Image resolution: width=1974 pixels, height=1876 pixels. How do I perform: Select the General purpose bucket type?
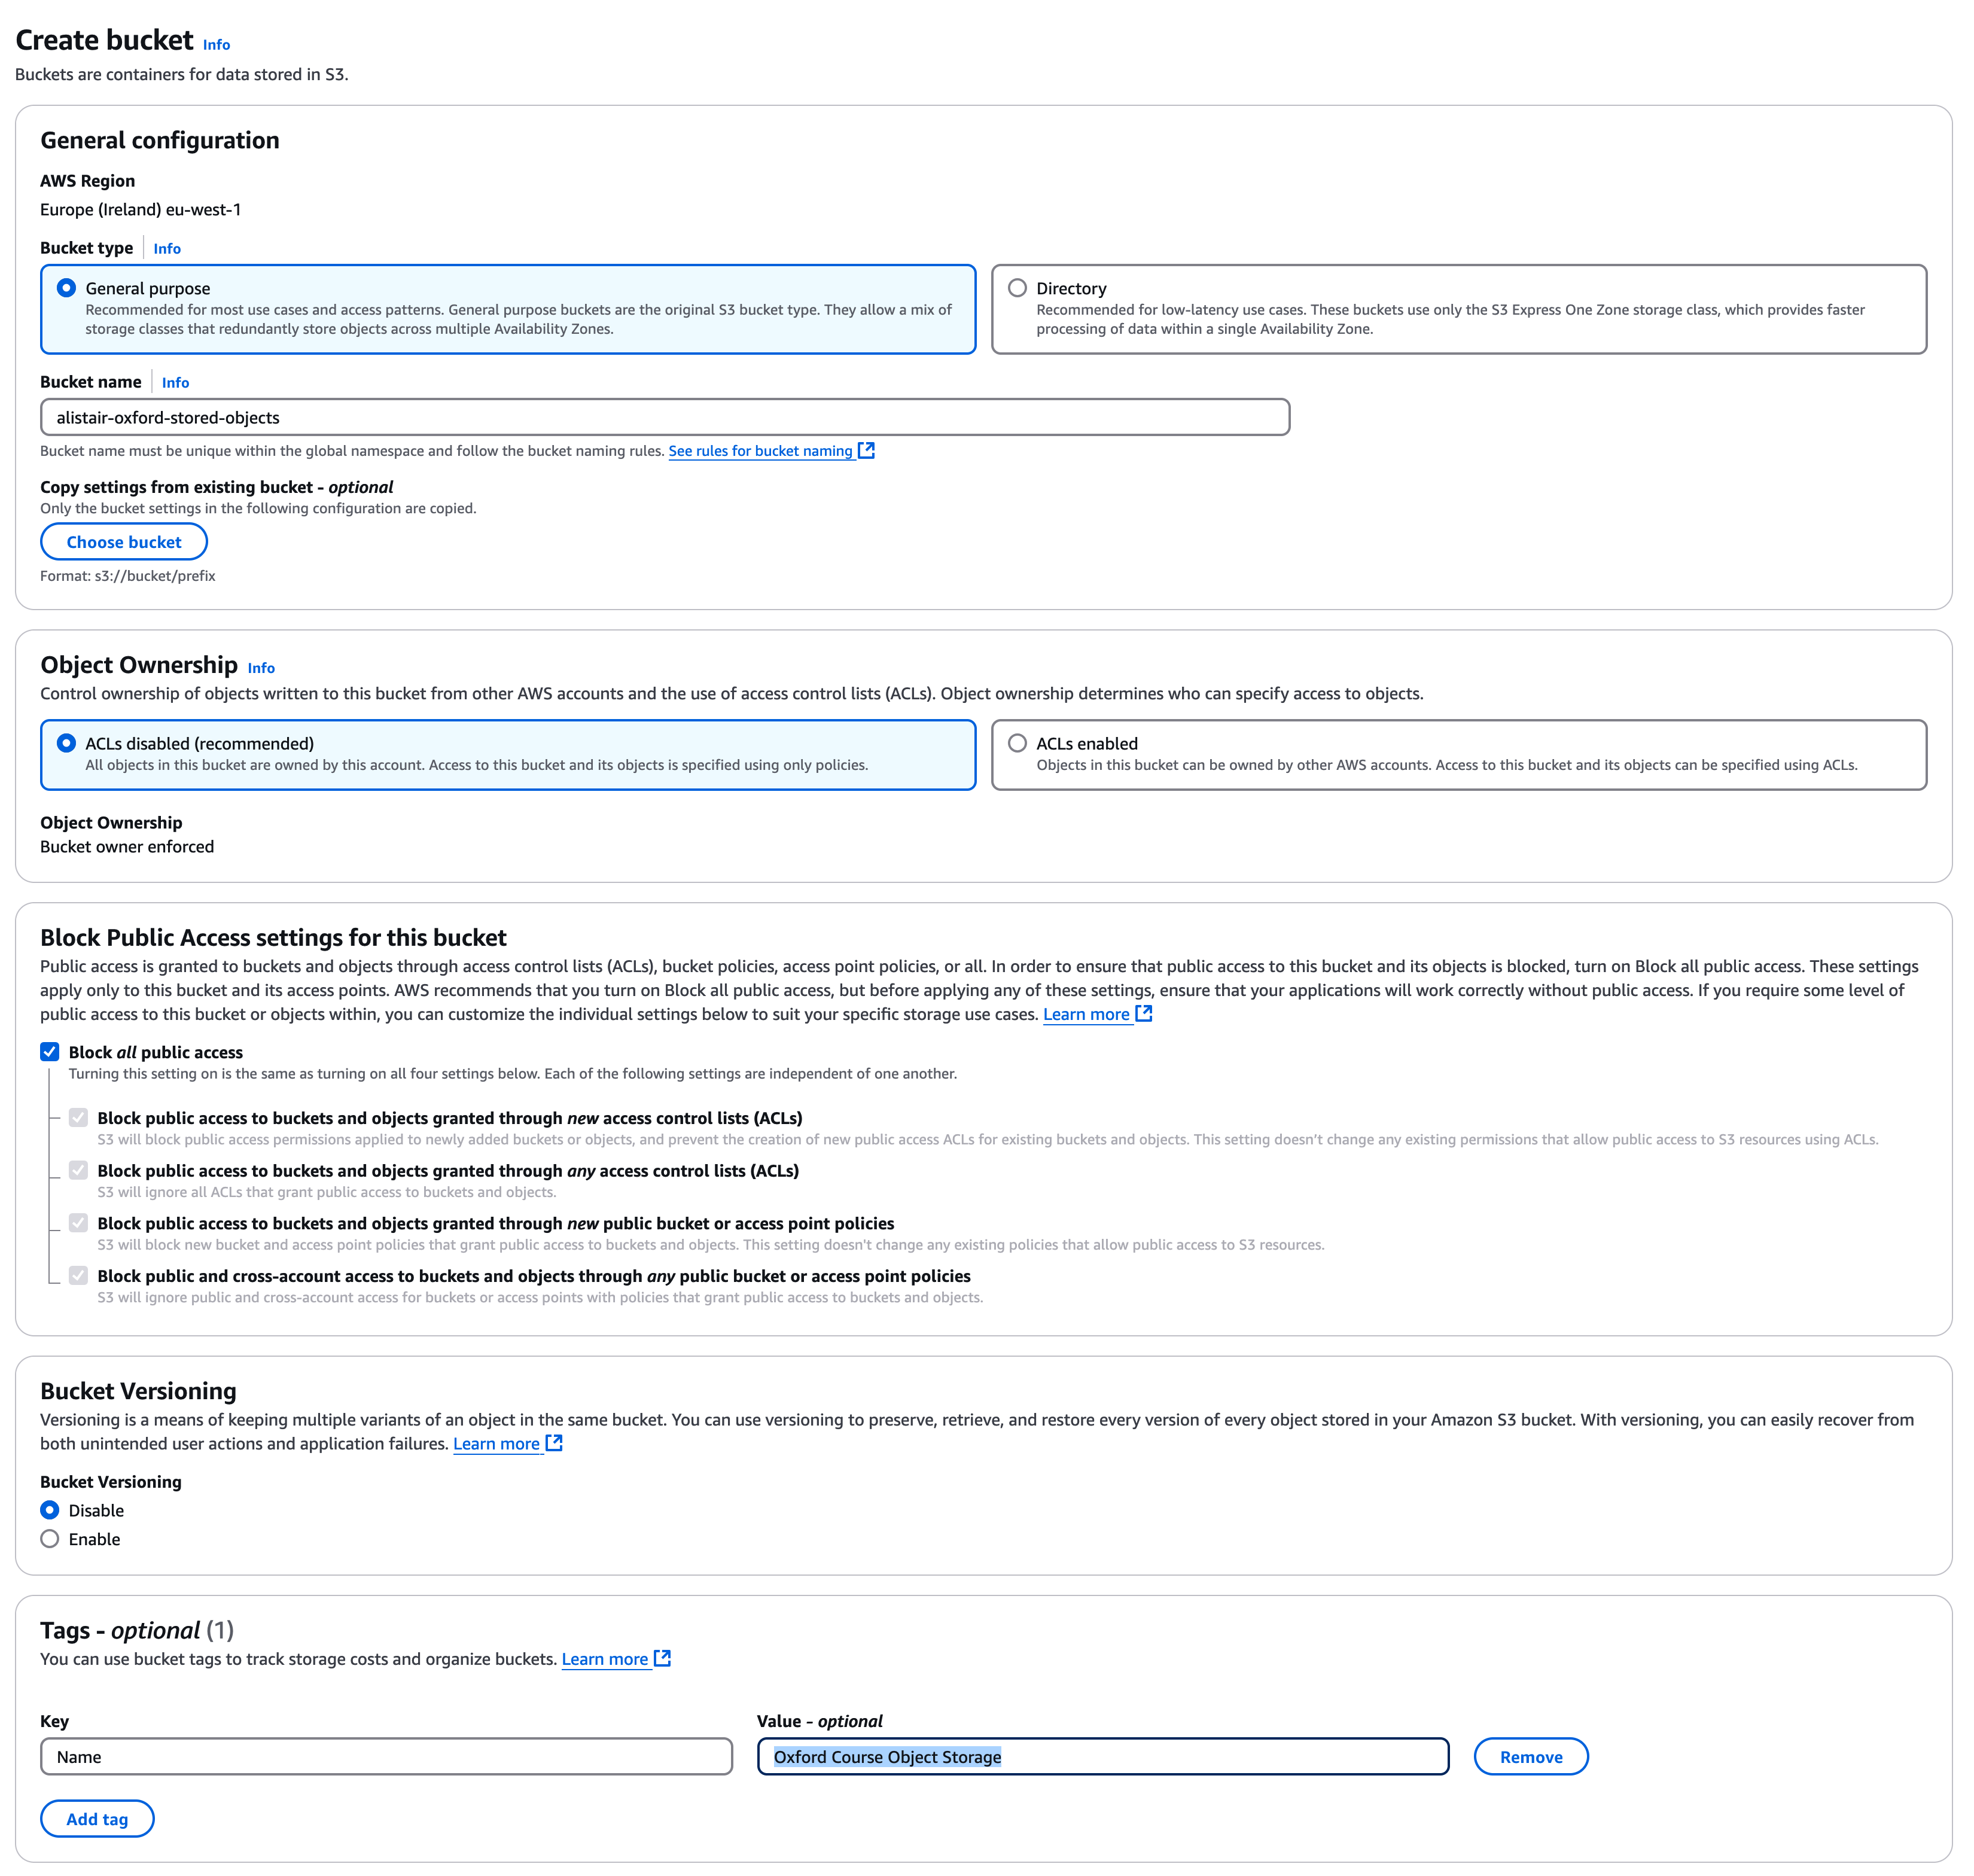point(67,288)
